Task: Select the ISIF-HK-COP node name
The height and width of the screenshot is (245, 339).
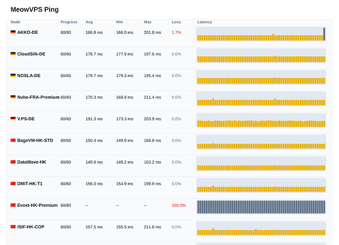Action: (30, 227)
